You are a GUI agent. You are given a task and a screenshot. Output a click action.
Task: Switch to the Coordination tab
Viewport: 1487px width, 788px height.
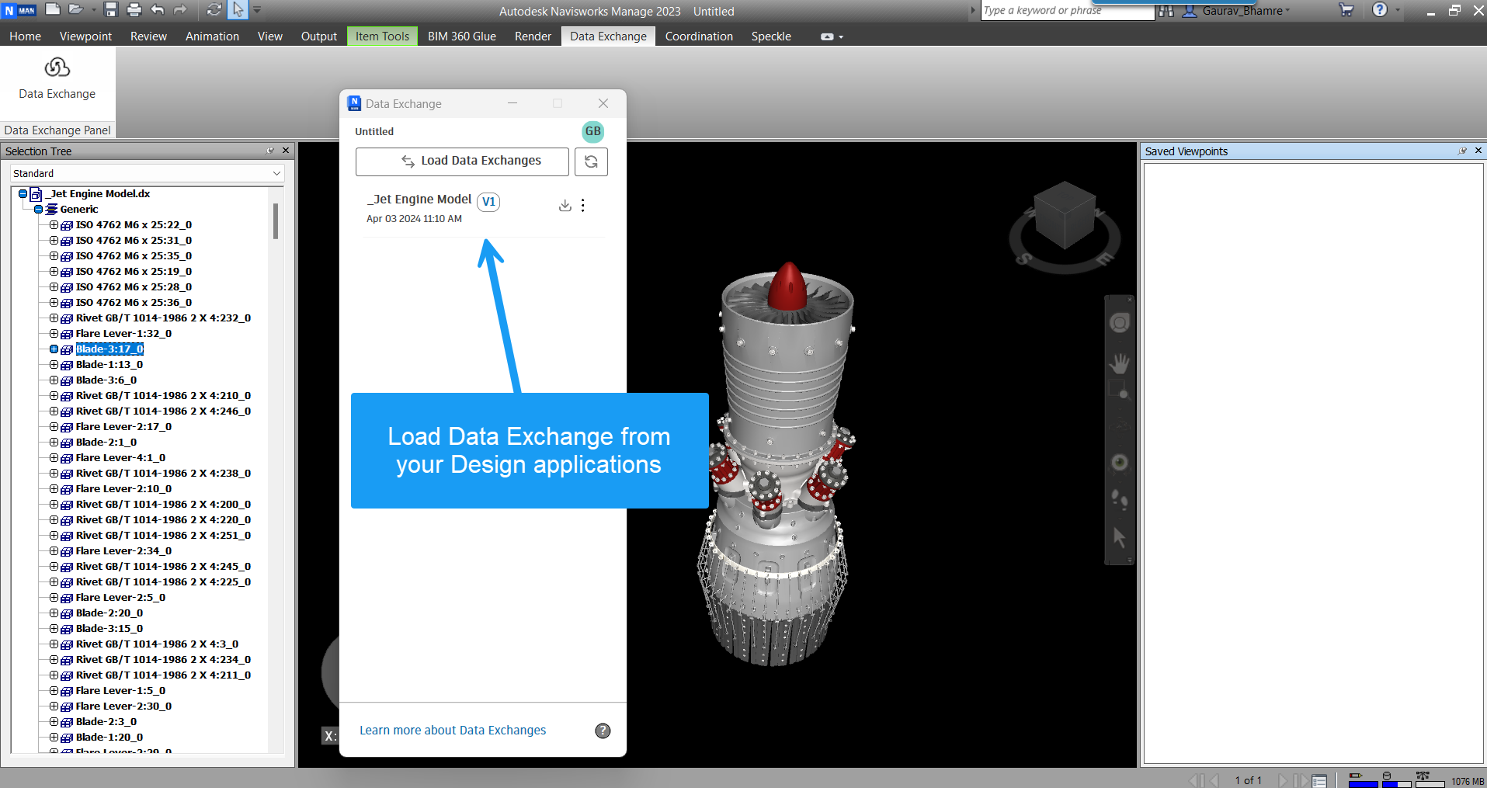tap(699, 36)
